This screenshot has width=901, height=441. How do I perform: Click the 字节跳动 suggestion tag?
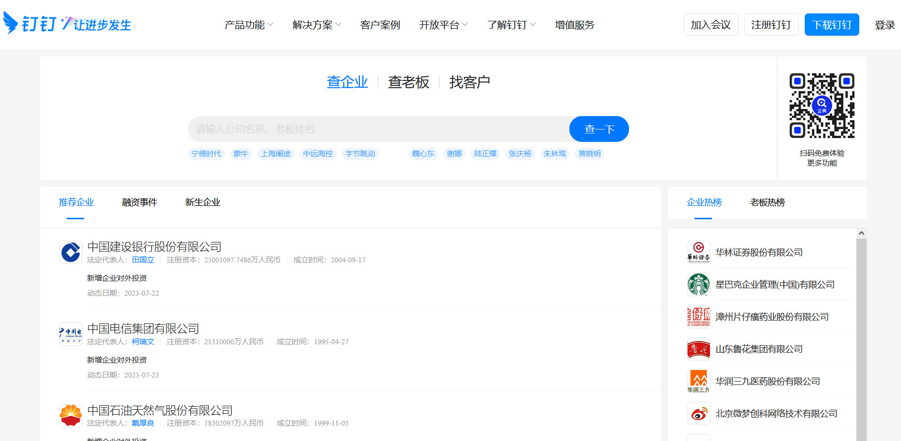coord(360,154)
